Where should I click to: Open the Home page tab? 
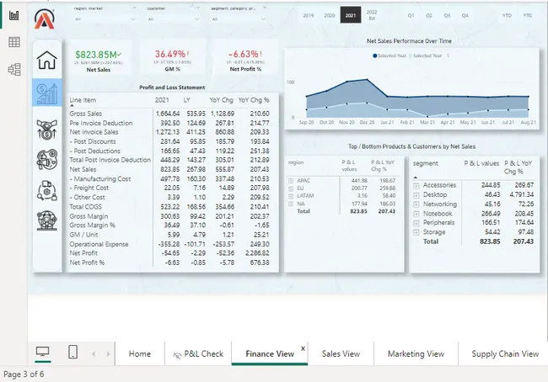[140, 353]
